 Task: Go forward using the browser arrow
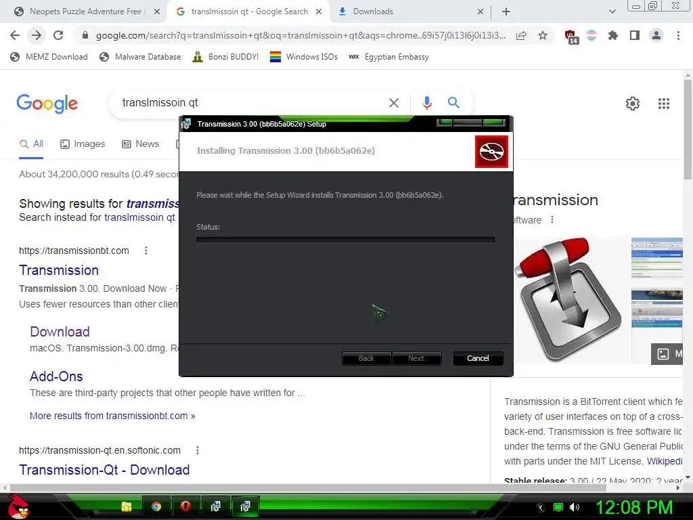[37, 35]
